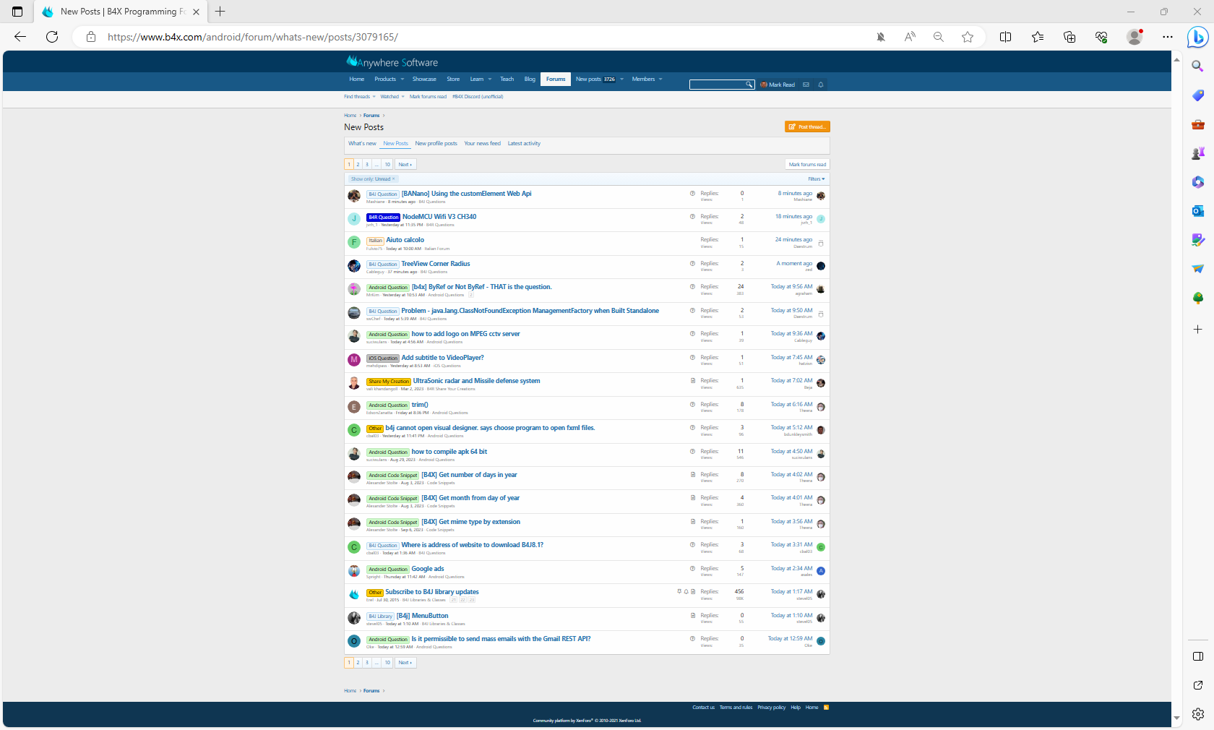The image size is (1214, 730).
Task: Switch to Latest activity tab
Action: 524,144
